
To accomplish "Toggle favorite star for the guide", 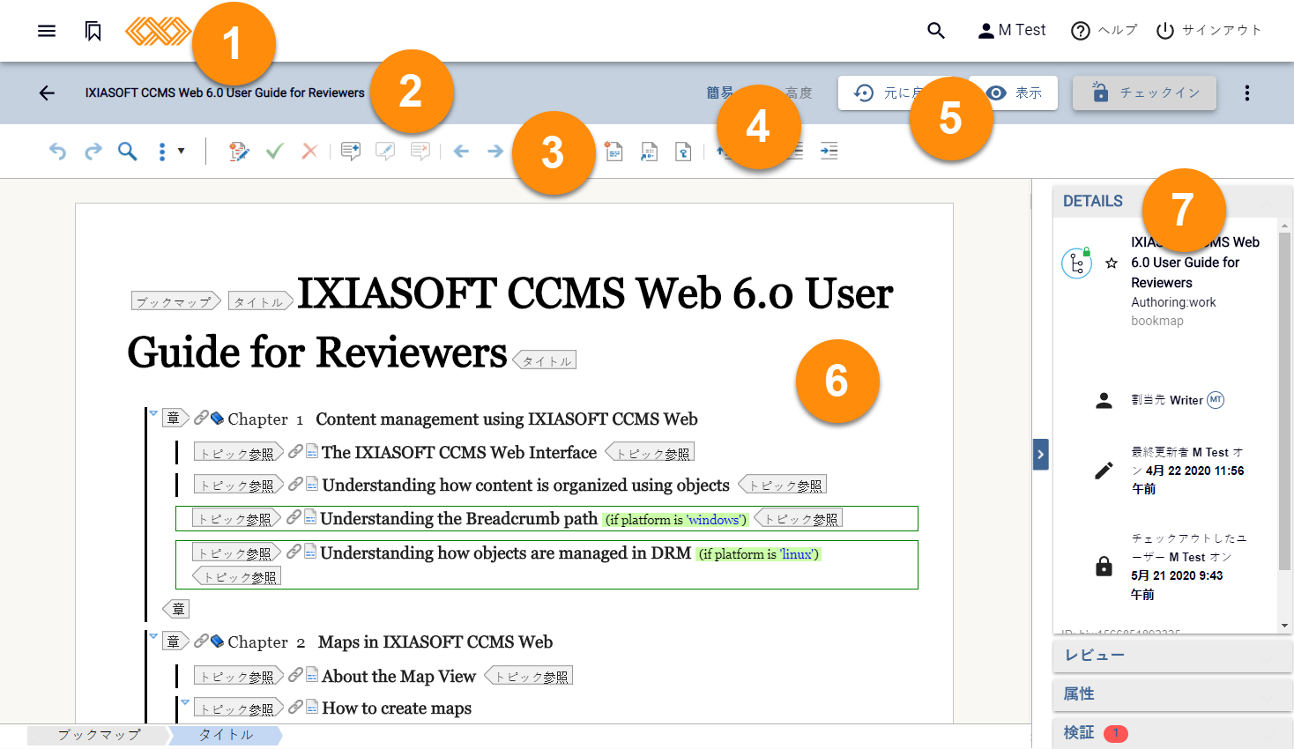I will [1112, 263].
